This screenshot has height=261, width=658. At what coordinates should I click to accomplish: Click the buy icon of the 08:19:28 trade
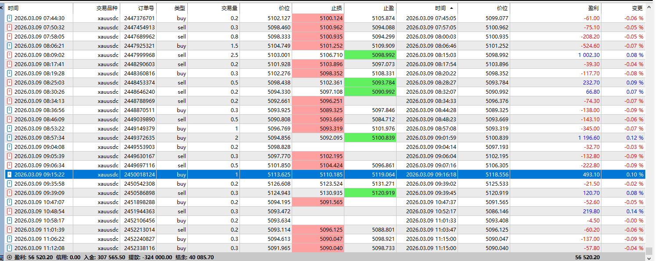pyautogui.click(x=10, y=73)
